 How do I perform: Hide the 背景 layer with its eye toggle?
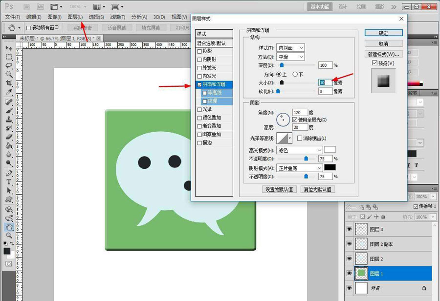(349, 288)
